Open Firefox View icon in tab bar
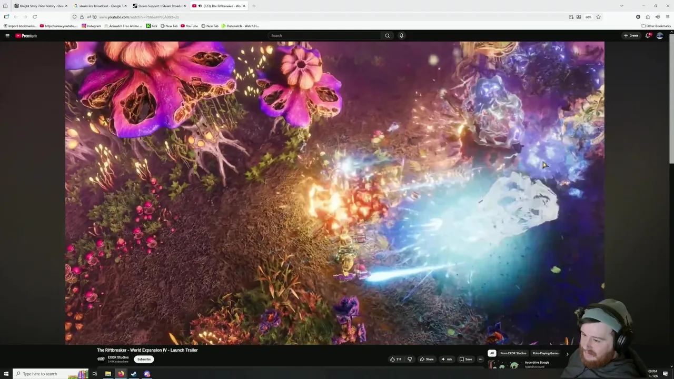674x379 pixels. 5,6
